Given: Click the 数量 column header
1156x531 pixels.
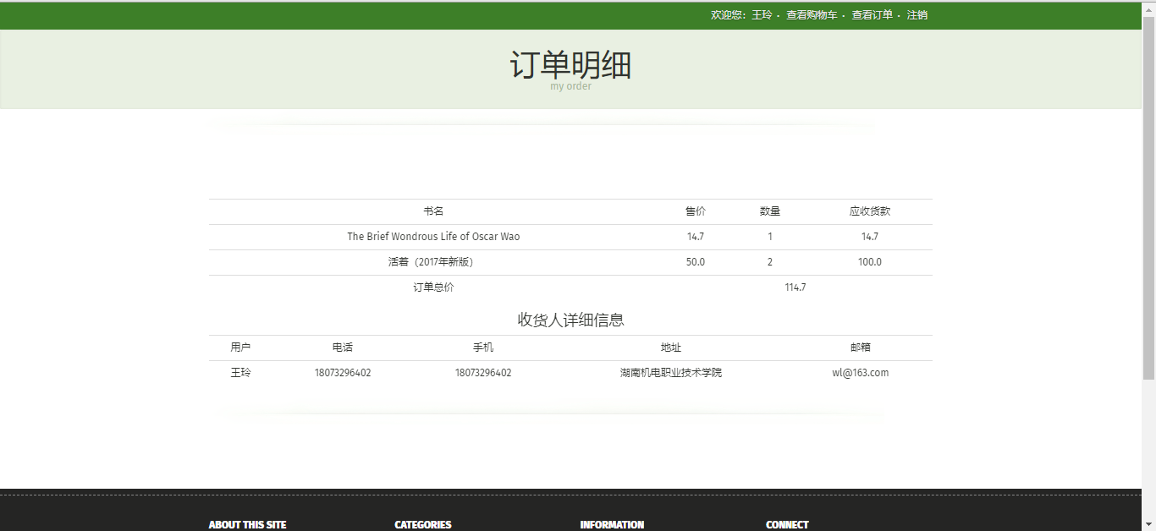Looking at the screenshot, I should [x=770, y=211].
